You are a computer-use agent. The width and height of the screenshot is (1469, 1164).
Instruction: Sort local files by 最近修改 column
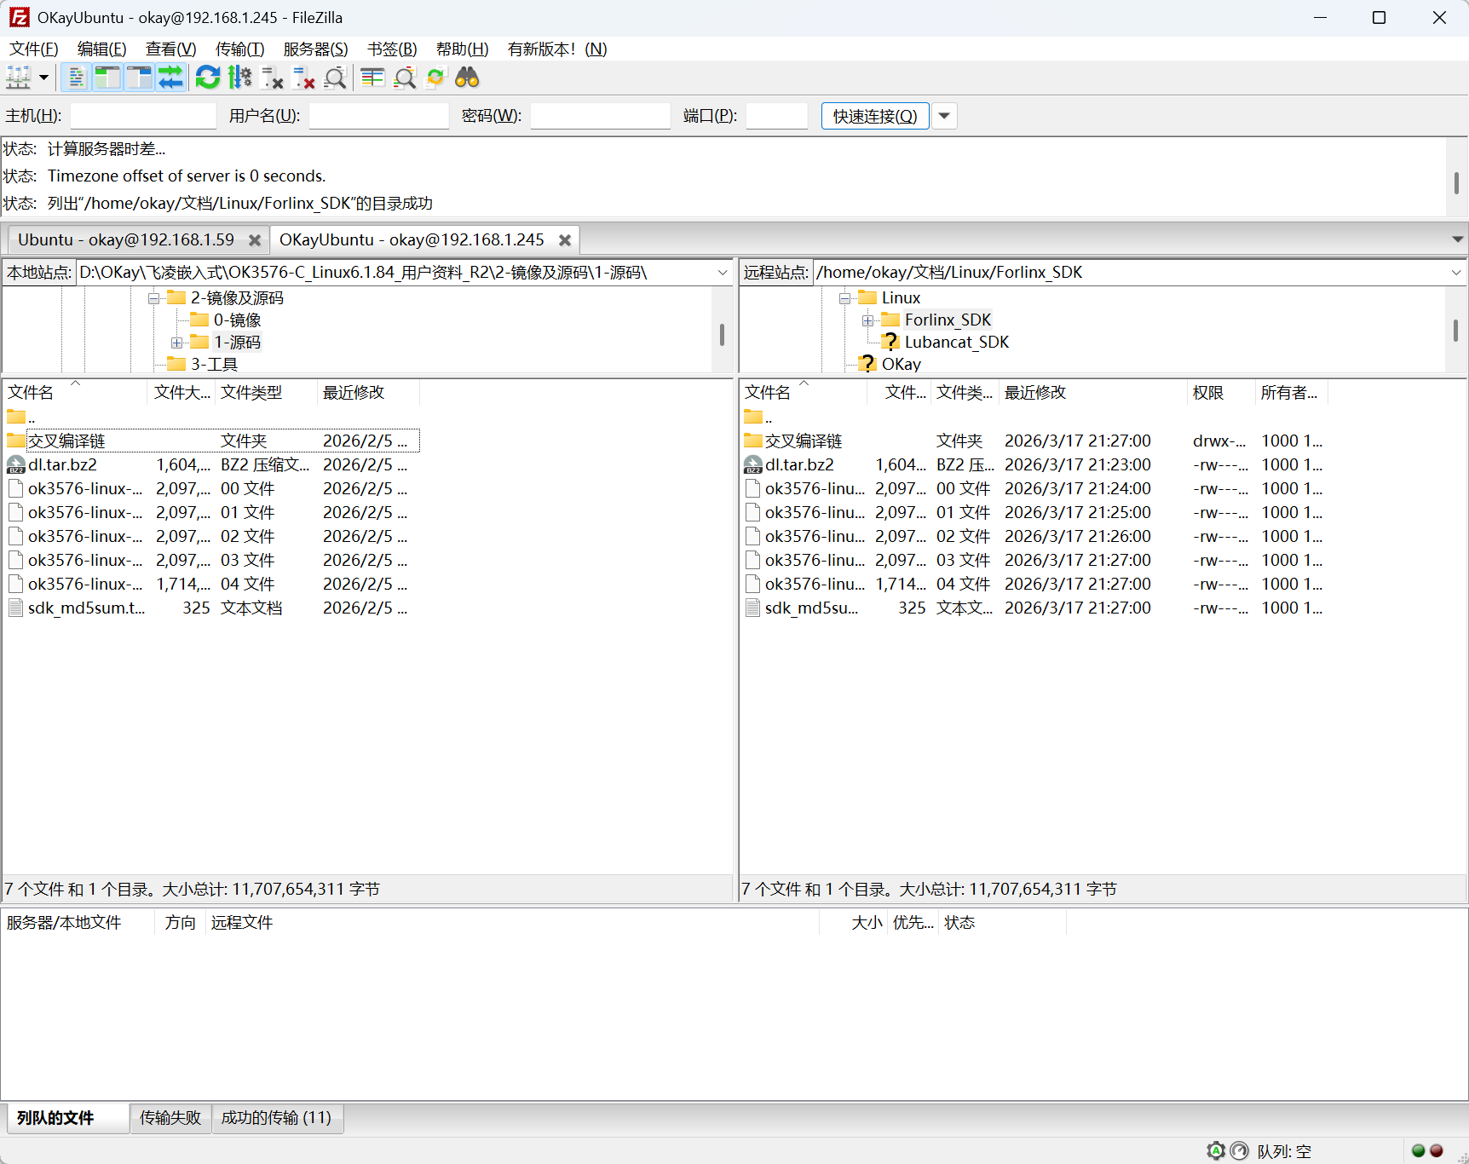pyautogui.click(x=368, y=393)
